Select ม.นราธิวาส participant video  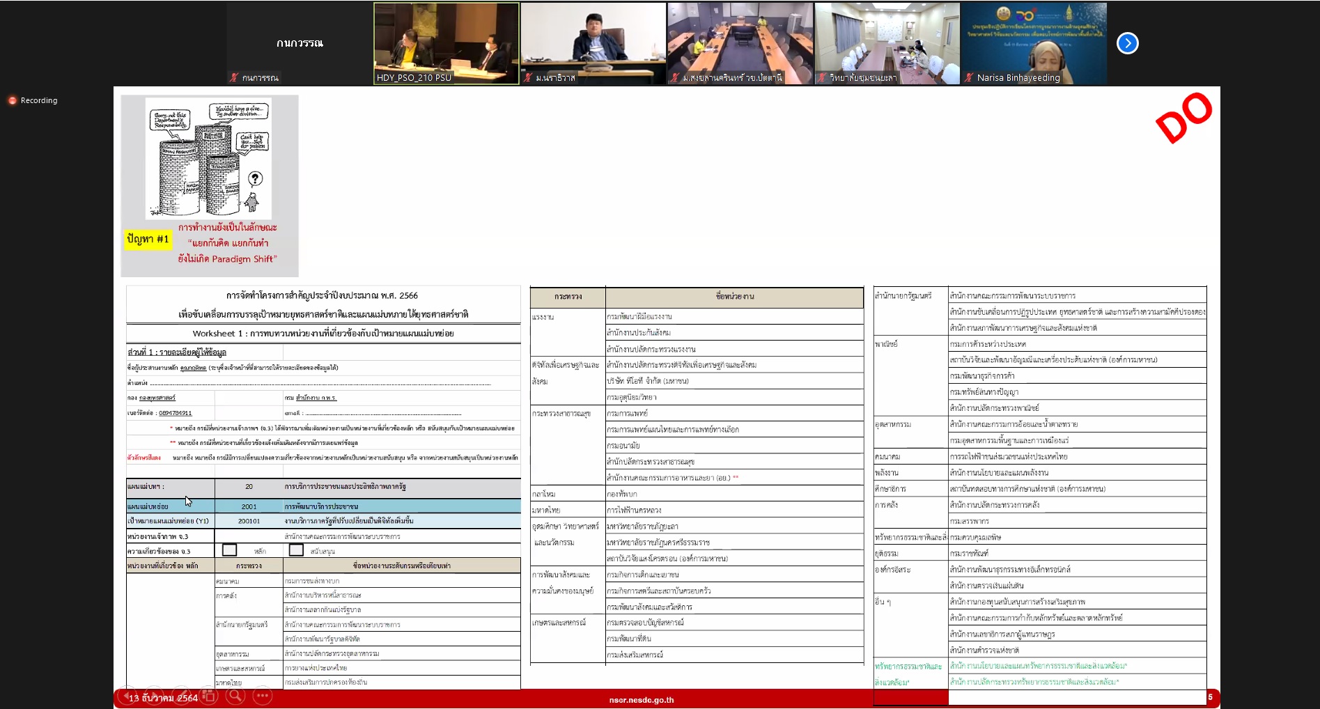coord(593,43)
